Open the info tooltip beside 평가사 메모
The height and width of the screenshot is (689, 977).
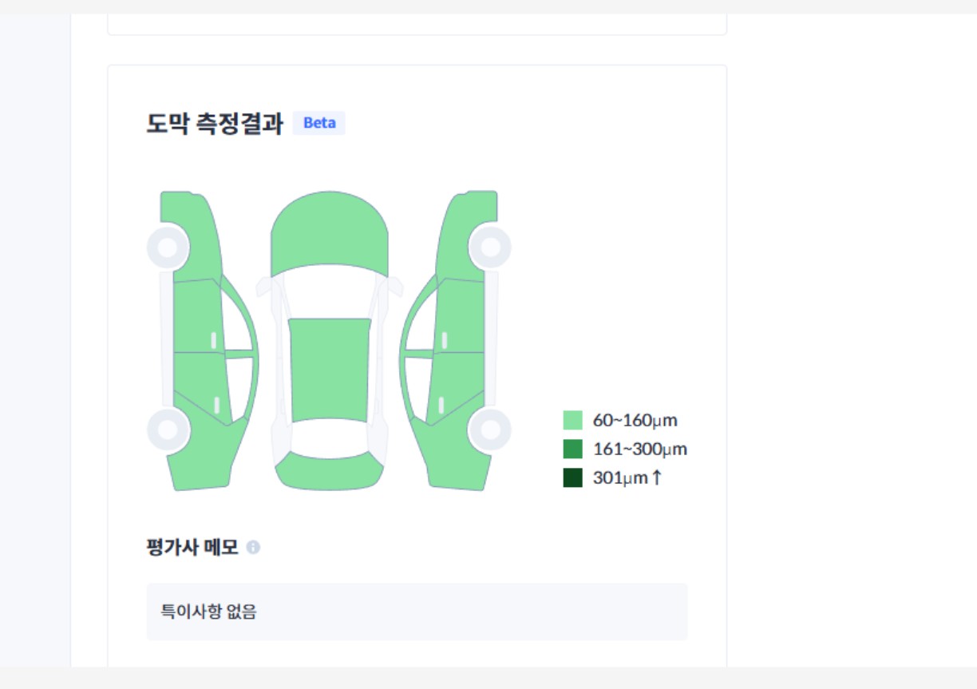253,548
